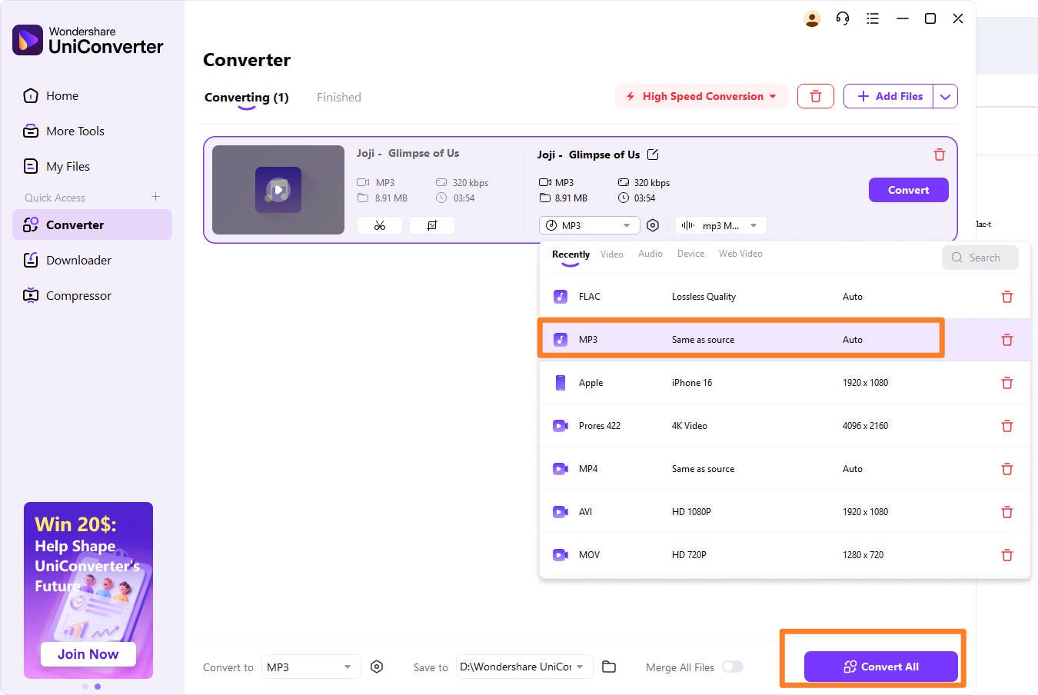
Task: Expand Add Files dropdown arrow
Action: [945, 96]
